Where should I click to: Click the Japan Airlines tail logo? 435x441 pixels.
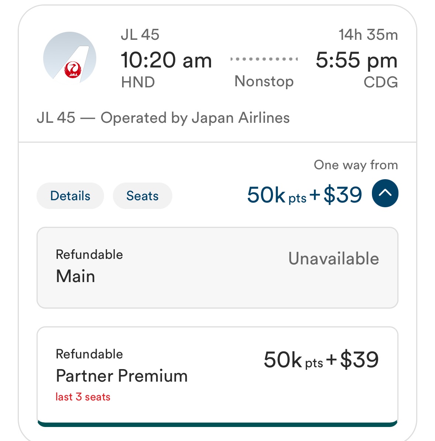(x=70, y=59)
